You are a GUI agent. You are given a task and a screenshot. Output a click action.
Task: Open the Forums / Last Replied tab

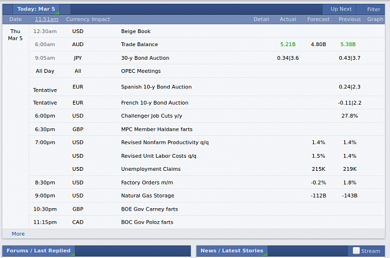tap(39, 251)
